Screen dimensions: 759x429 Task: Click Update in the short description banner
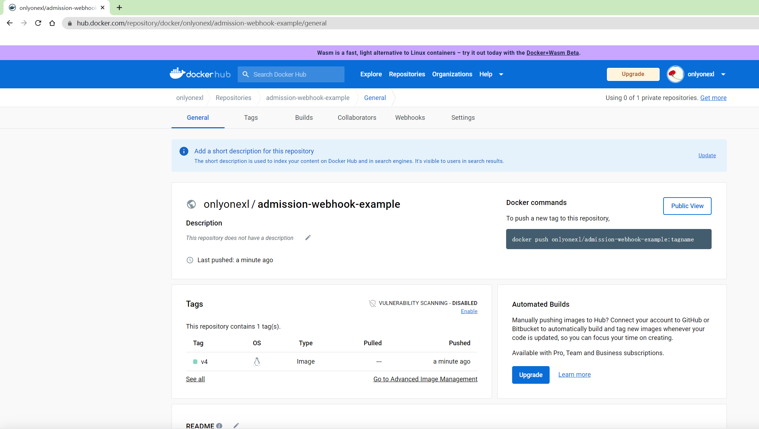[707, 155]
